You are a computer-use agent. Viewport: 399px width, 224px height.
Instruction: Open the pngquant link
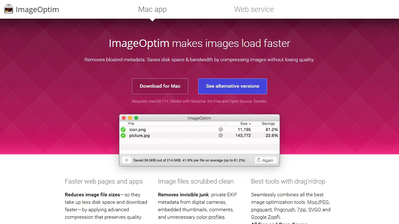pos(261,209)
